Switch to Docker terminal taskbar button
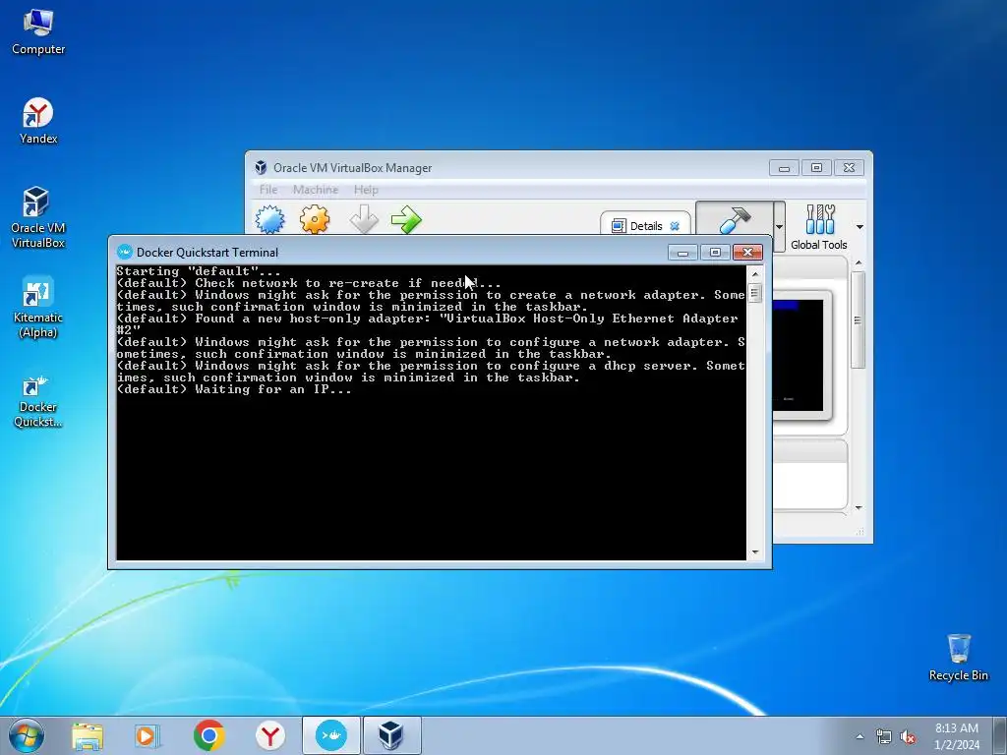The width and height of the screenshot is (1007, 755). click(331, 735)
